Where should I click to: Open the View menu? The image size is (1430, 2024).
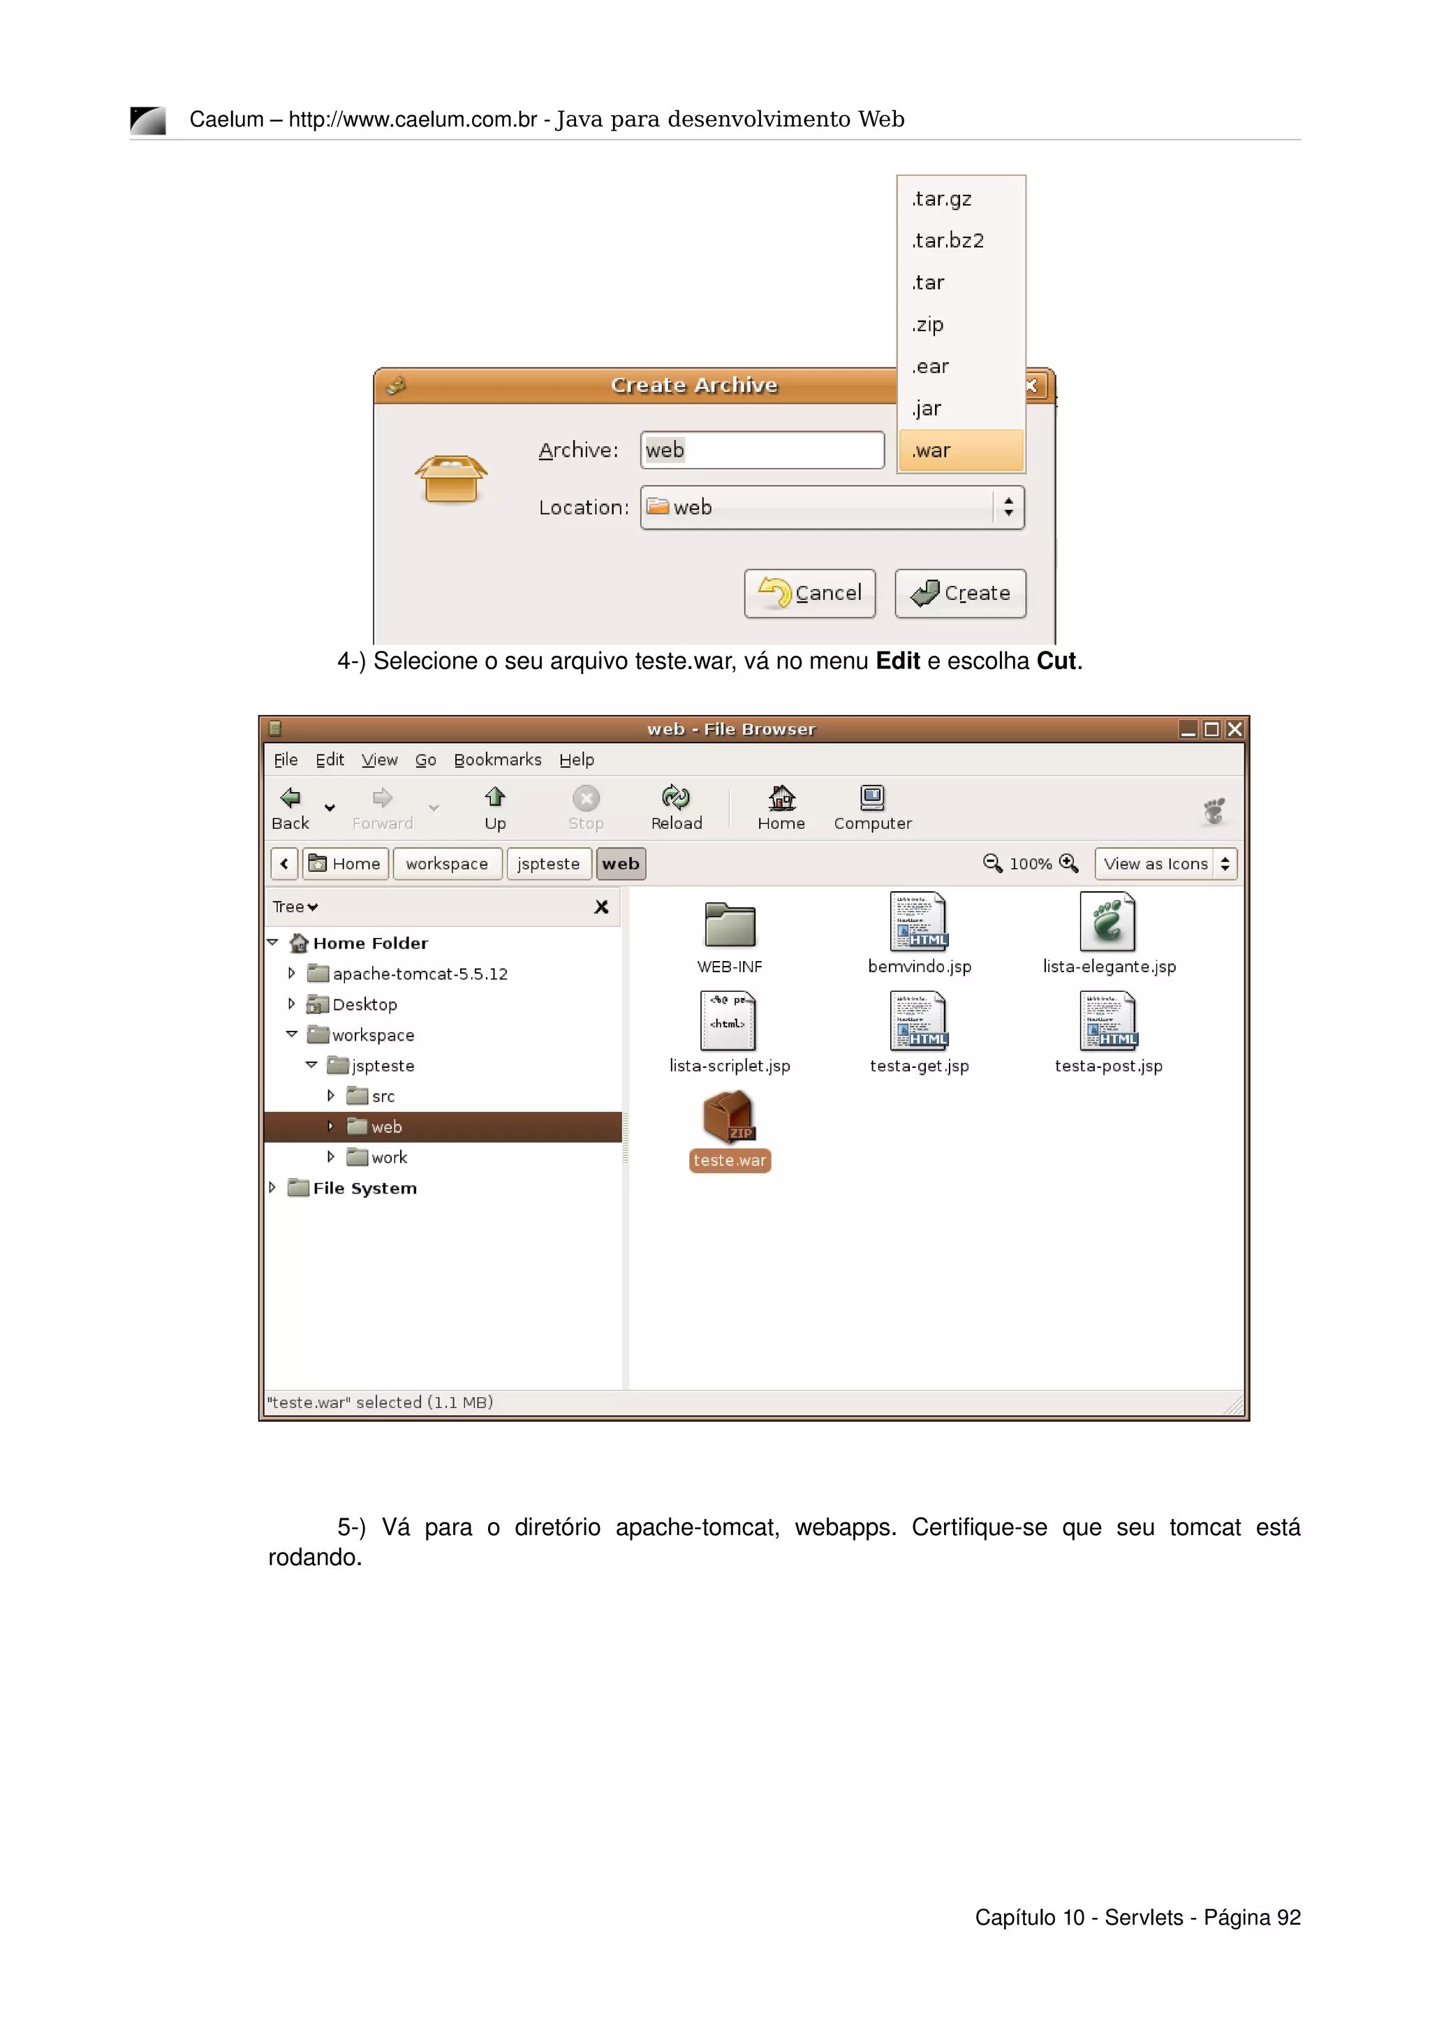pos(380,760)
